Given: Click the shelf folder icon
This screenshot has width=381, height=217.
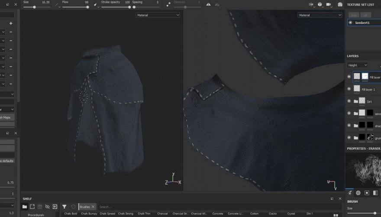Looking at the screenshot, I should 25,207.
